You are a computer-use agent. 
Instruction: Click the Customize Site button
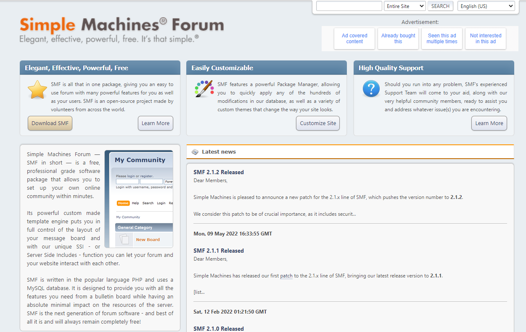pos(318,123)
